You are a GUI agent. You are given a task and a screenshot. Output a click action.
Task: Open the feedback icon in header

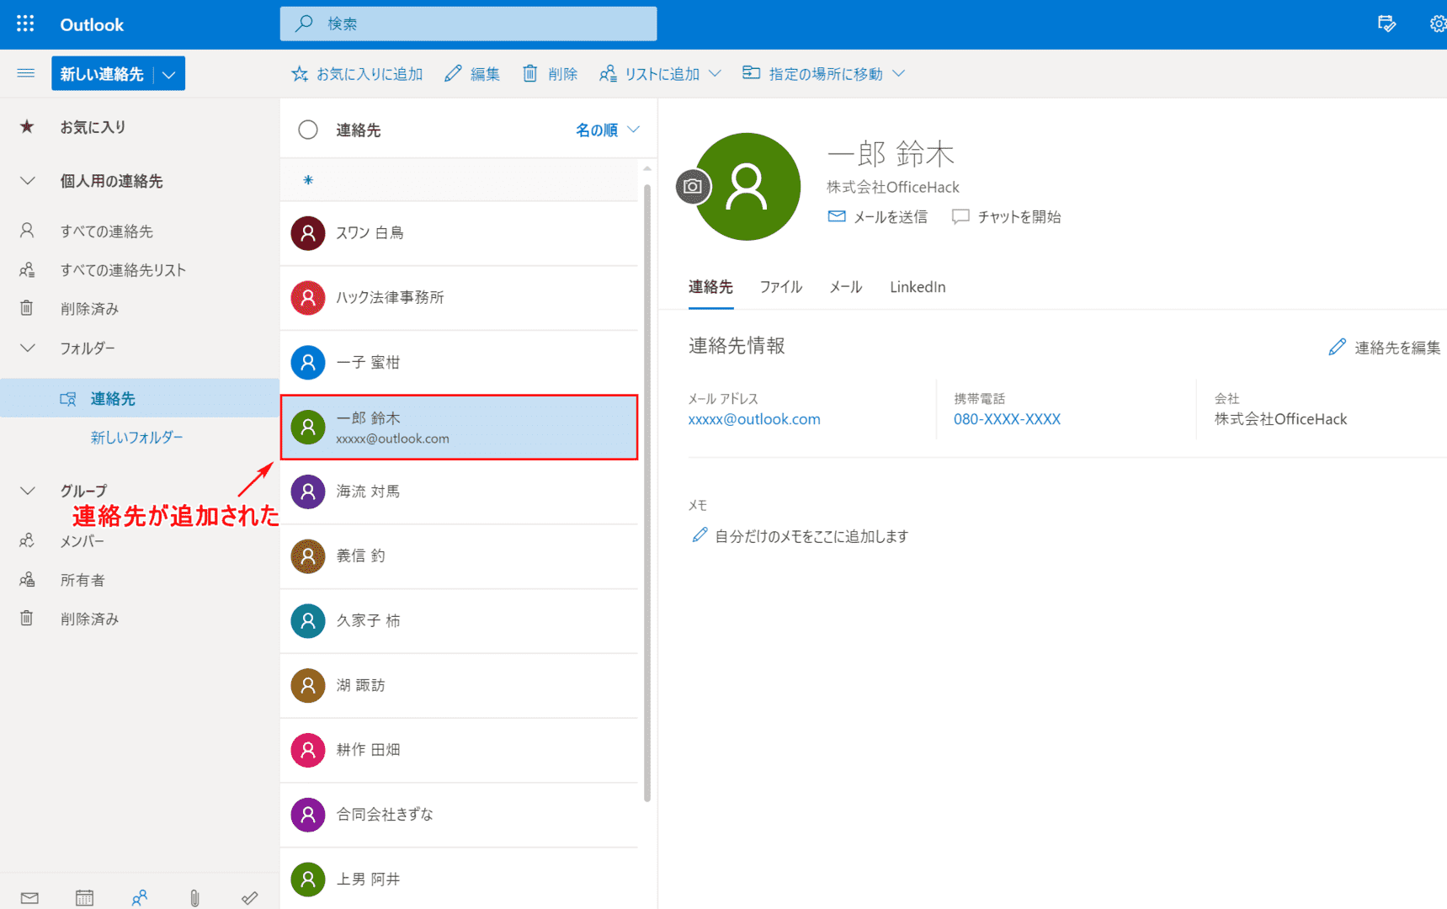click(1386, 24)
